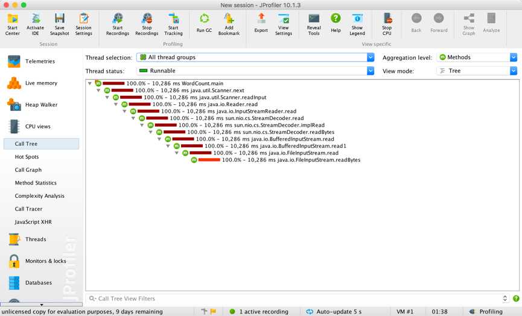Click the Activate IDE toolbar icon

(x=35, y=24)
